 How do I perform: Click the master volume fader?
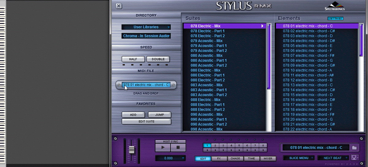132,150
